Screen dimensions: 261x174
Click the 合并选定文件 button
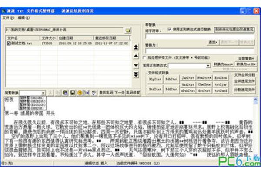pos(244,81)
